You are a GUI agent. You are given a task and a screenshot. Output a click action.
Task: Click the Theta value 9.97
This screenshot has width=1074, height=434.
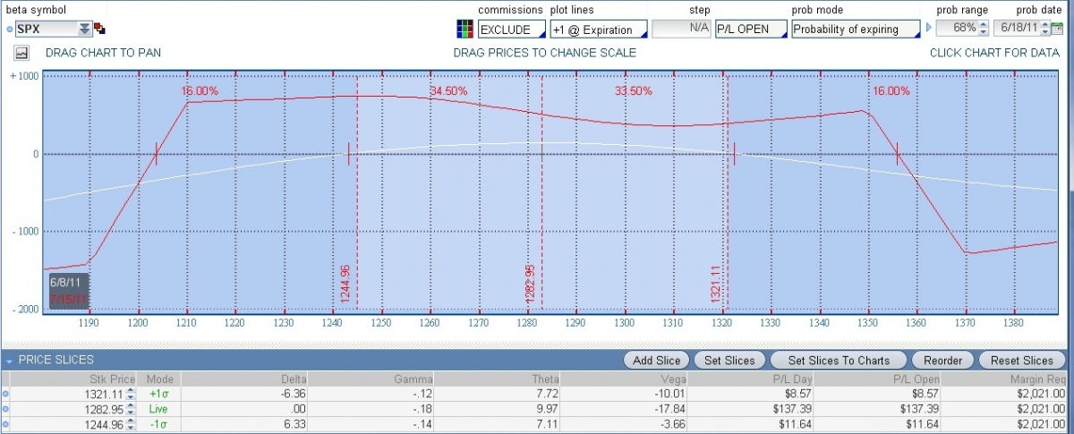pyautogui.click(x=549, y=408)
